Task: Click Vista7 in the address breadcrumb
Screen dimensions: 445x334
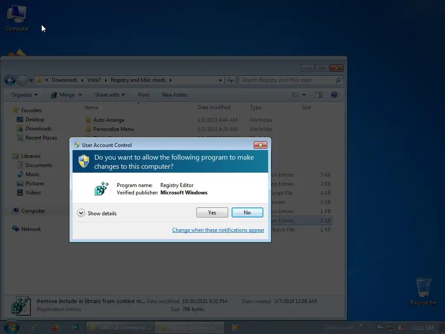Action: pyautogui.click(x=94, y=80)
